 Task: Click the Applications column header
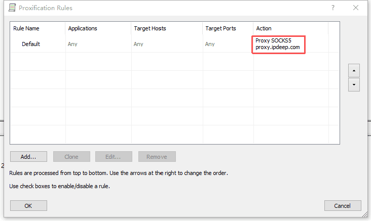[x=83, y=28]
